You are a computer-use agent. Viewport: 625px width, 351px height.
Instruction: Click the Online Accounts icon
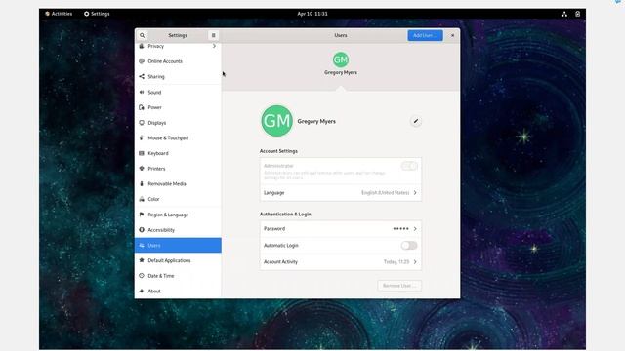(142, 61)
